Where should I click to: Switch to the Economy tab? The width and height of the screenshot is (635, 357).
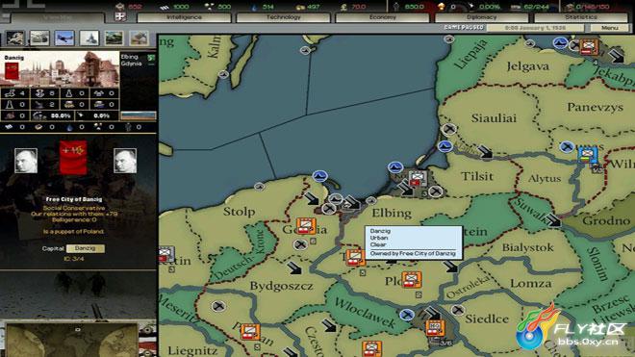tap(382, 17)
